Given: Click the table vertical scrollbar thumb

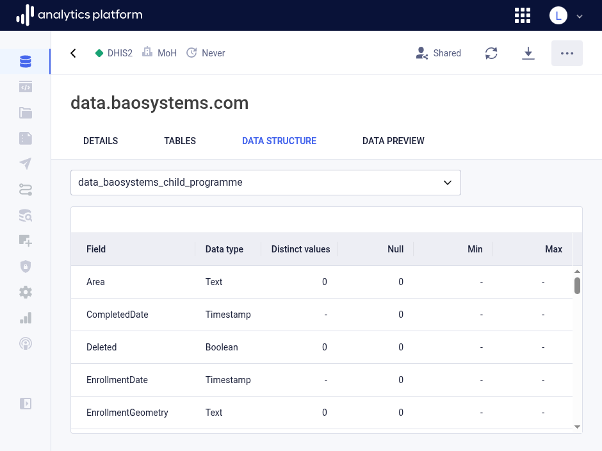Looking at the screenshot, I should 577,286.
